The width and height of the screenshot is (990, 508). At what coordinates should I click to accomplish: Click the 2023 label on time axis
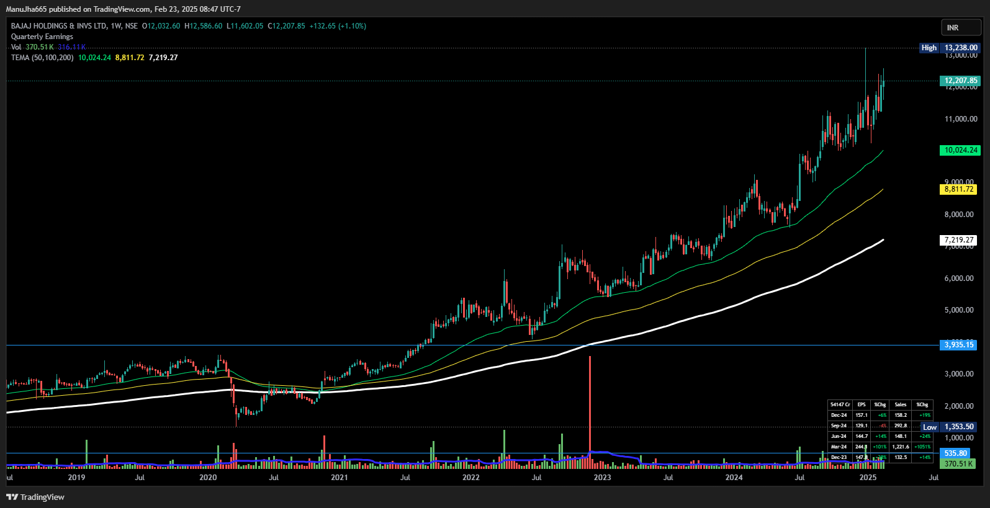(x=602, y=478)
